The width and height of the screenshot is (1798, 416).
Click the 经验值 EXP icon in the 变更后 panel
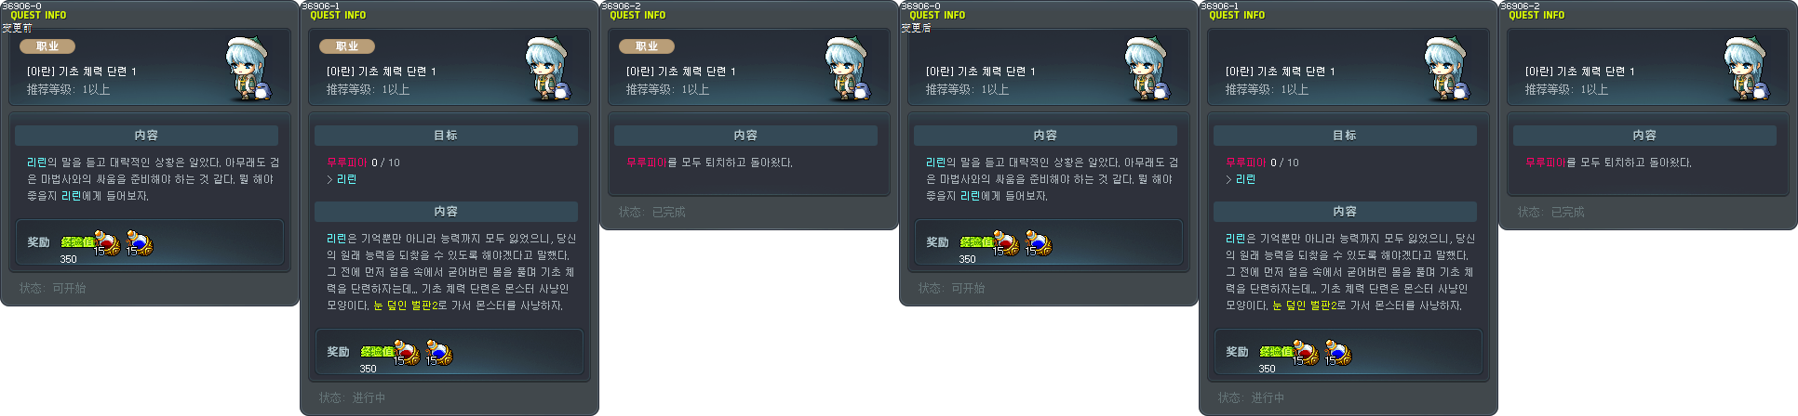point(976,241)
